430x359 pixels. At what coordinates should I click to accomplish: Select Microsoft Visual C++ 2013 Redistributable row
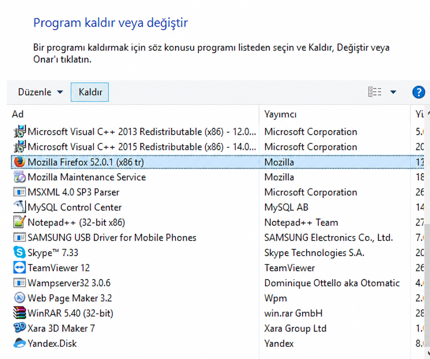217,132
